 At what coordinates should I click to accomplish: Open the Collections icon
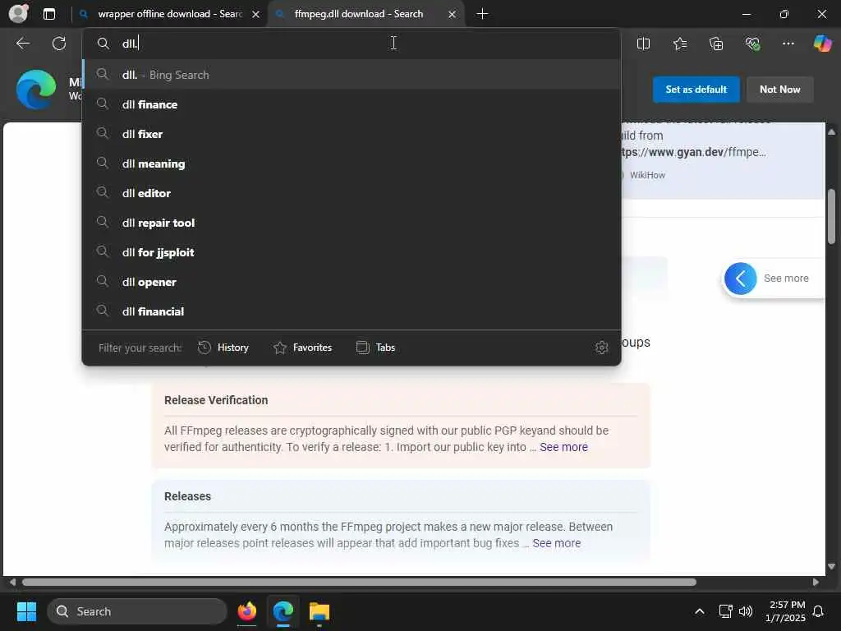(x=716, y=44)
